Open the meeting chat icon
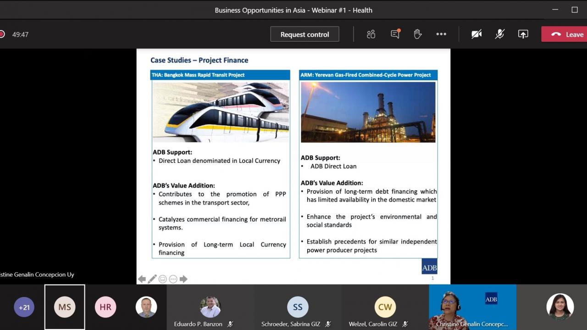587x330 pixels. click(x=395, y=34)
